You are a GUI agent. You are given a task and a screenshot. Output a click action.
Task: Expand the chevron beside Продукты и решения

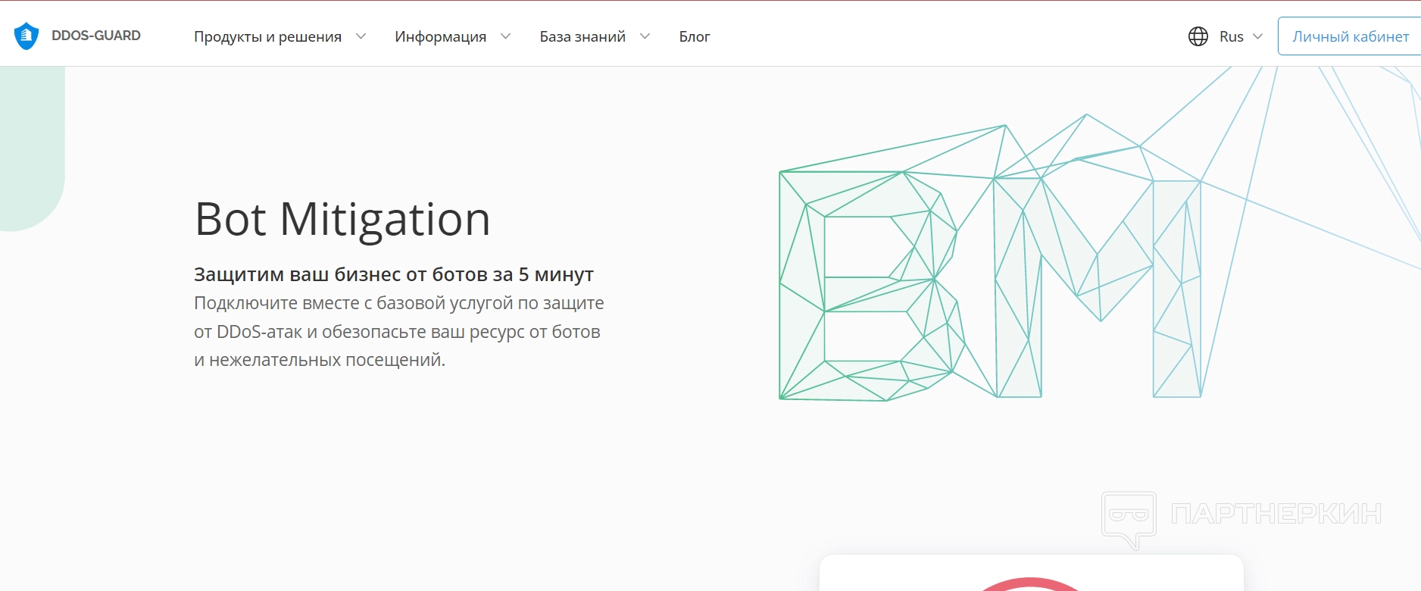tap(361, 36)
